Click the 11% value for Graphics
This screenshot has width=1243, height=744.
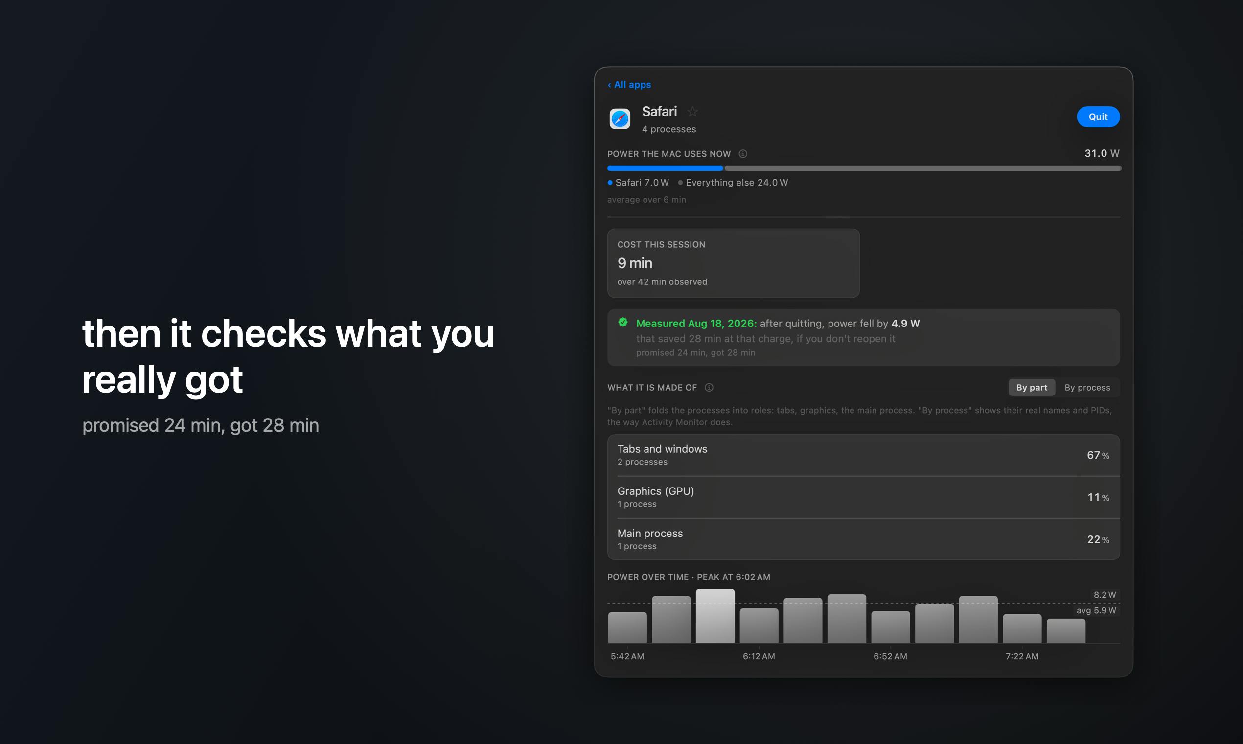(1098, 497)
